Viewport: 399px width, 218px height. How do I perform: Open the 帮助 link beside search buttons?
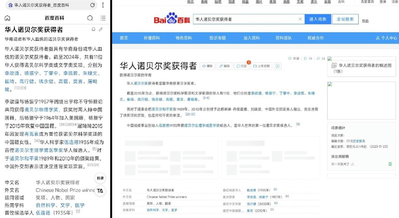pos(365,21)
